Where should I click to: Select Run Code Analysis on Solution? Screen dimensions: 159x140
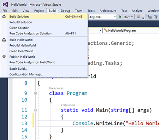44,33
